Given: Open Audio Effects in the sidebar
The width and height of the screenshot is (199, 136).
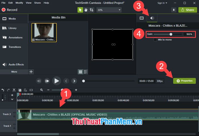Looking at the screenshot, I should tap(14, 65).
